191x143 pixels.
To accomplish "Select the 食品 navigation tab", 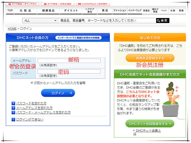I will (x=105, y=11).
